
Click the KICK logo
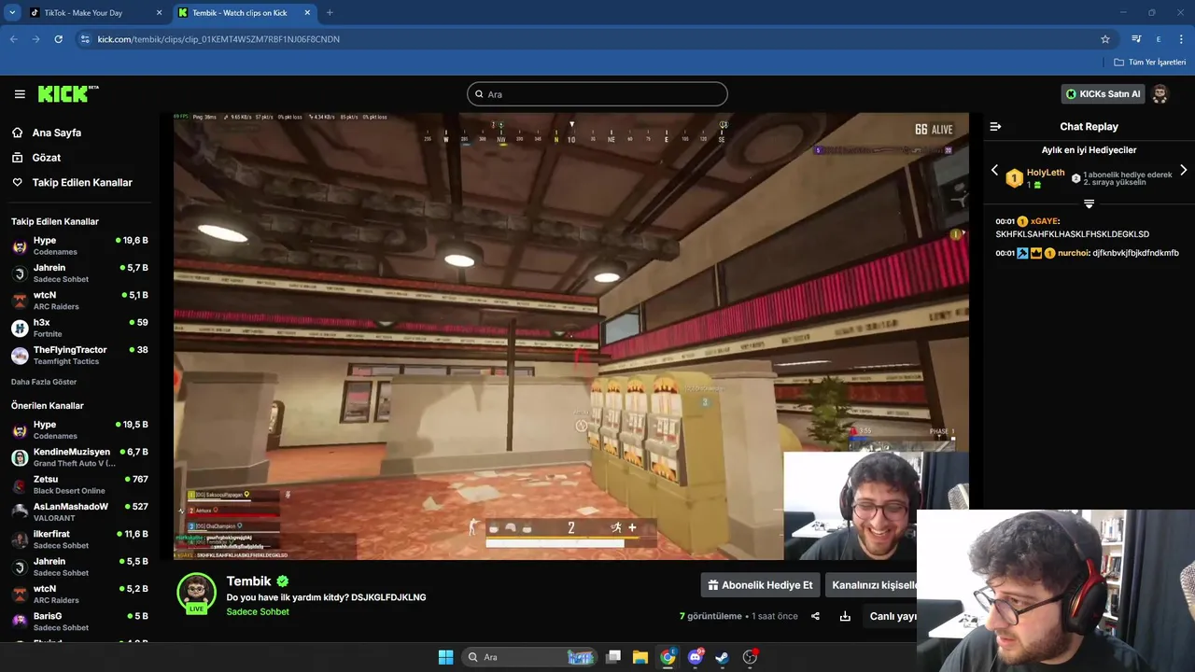(x=67, y=94)
